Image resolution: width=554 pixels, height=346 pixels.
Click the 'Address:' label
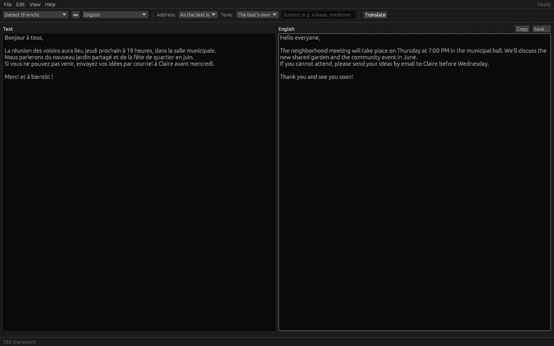point(166,15)
